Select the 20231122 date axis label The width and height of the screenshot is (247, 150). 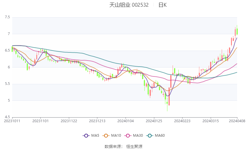coord(69,121)
